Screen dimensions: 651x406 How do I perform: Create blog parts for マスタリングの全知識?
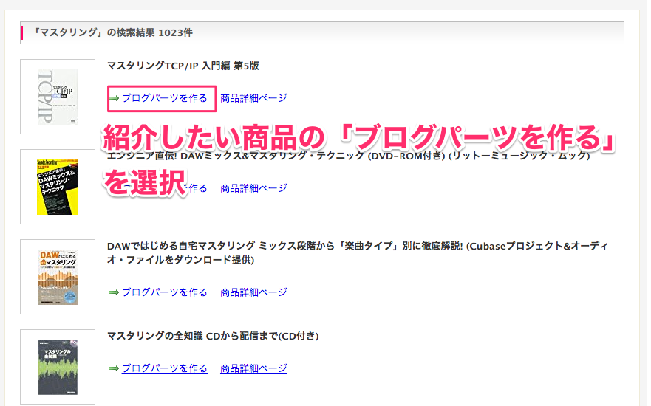tap(164, 368)
